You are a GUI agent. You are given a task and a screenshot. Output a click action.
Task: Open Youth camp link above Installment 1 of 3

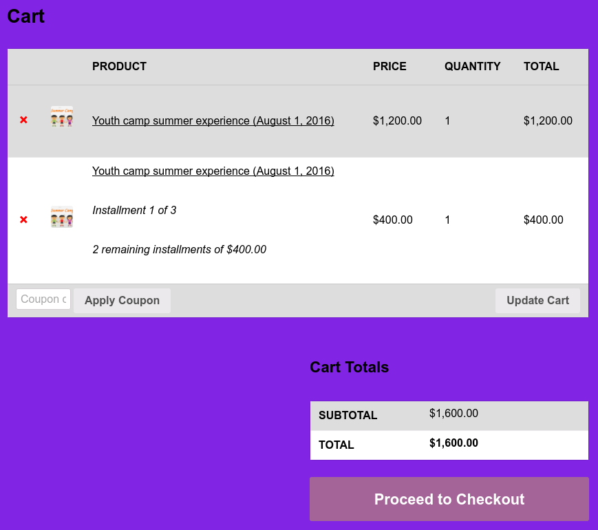[213, 171]
